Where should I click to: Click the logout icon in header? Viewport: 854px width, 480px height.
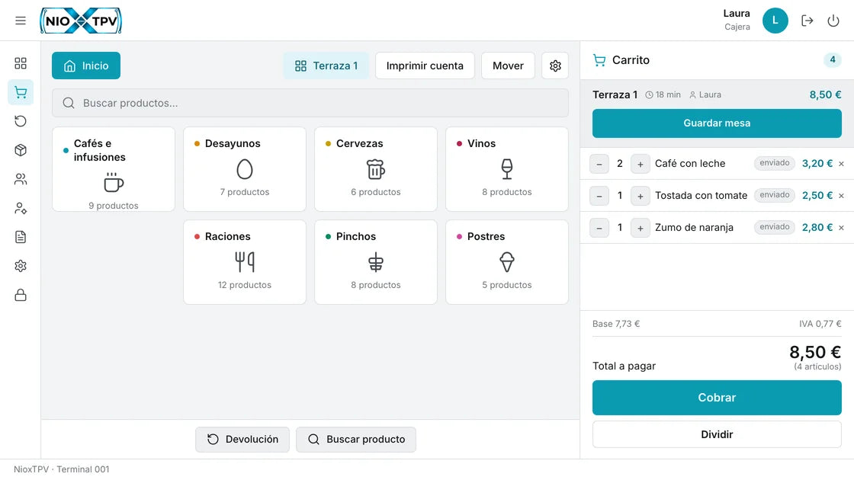click(x=807, y=21)
